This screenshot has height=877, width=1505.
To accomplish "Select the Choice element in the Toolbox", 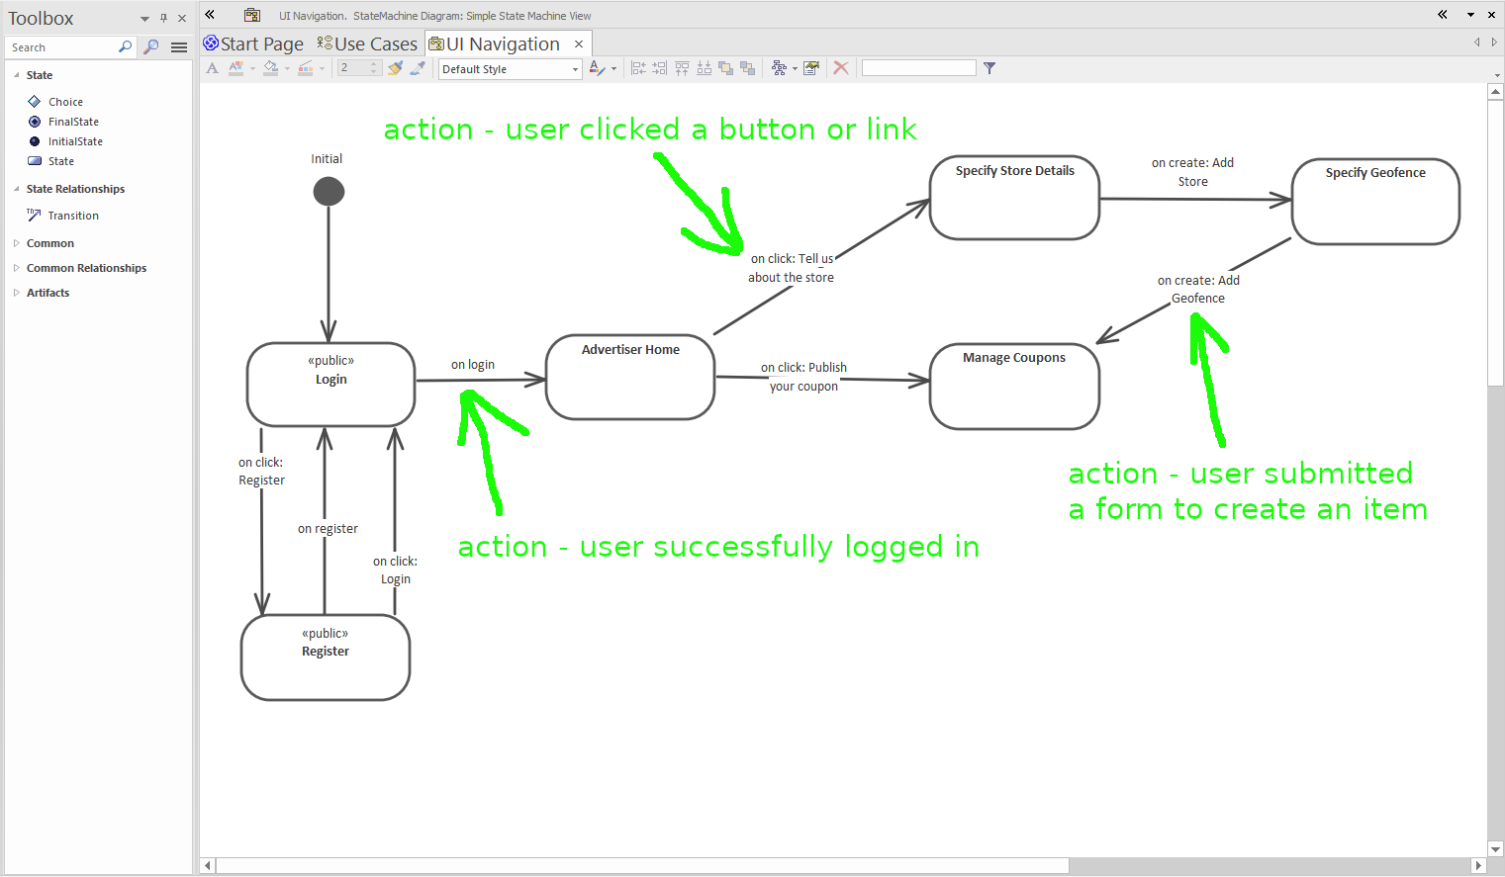I will (x=65, y=101).
